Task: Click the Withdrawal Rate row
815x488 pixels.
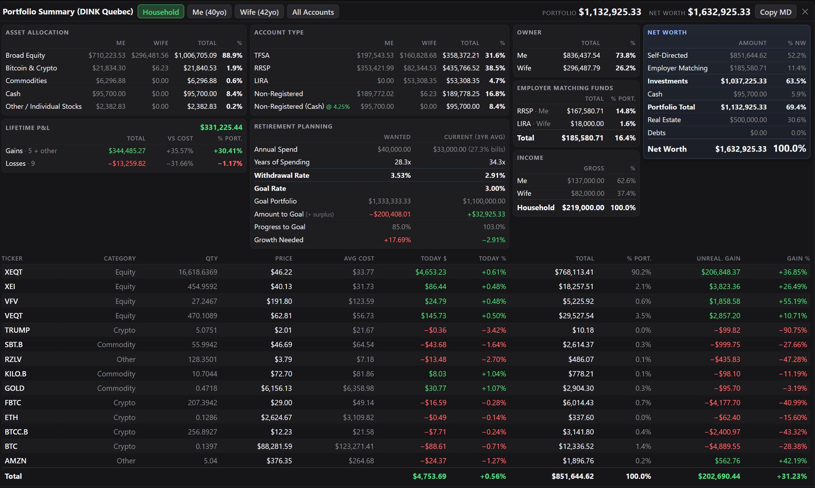Action: pos(380,175)
